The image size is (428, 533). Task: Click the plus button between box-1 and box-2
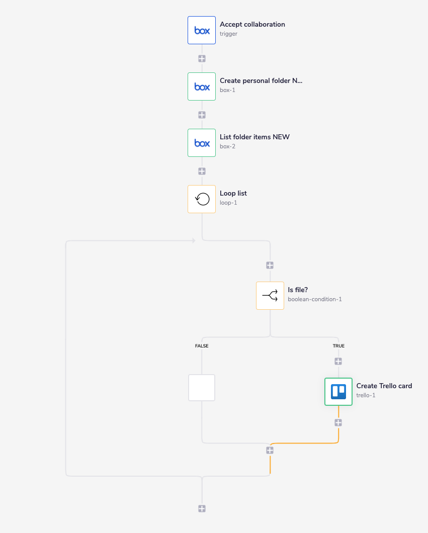click(201, 115)
